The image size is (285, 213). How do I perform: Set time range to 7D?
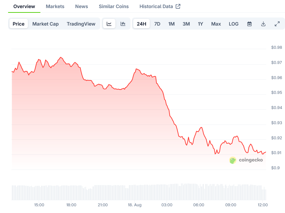coord(157,24)
